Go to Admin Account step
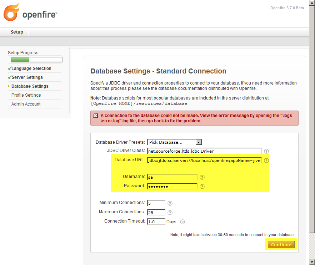 [26, 104]
